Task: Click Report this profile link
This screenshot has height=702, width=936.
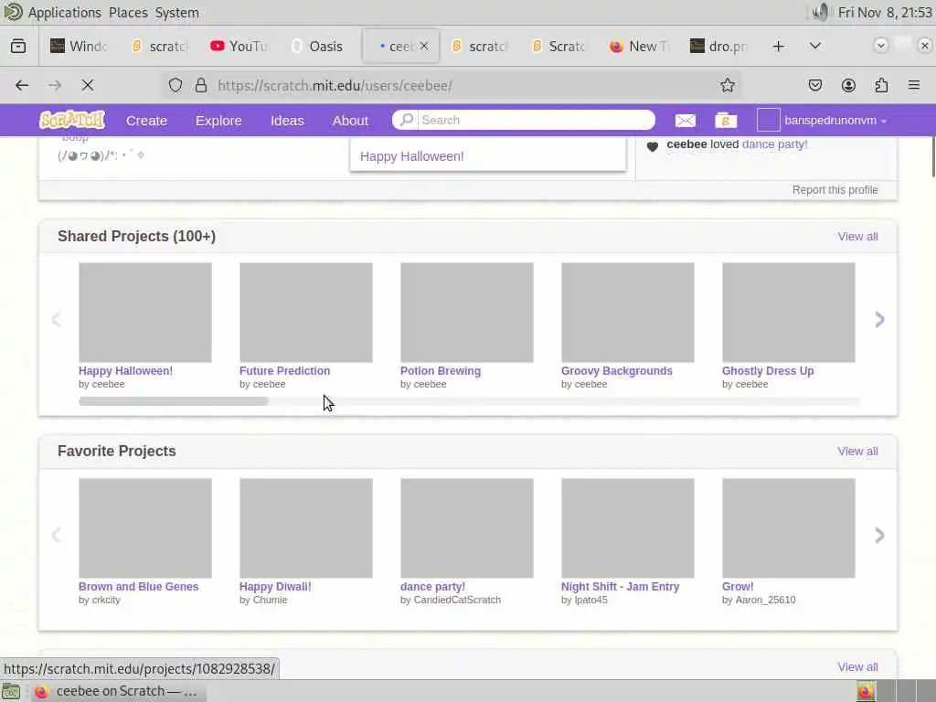Action: tap(835, 190)
